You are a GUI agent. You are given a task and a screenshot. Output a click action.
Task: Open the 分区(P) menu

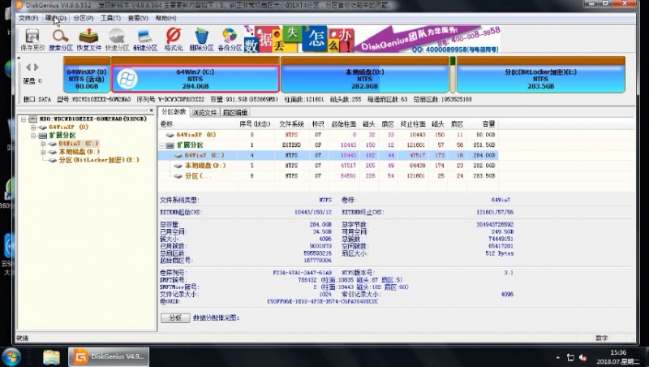[84, 18]
